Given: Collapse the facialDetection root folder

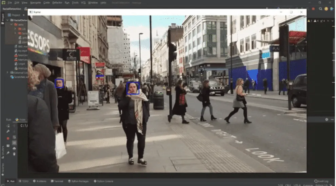Looking at the screenshot, I should (x=8, y=20).
